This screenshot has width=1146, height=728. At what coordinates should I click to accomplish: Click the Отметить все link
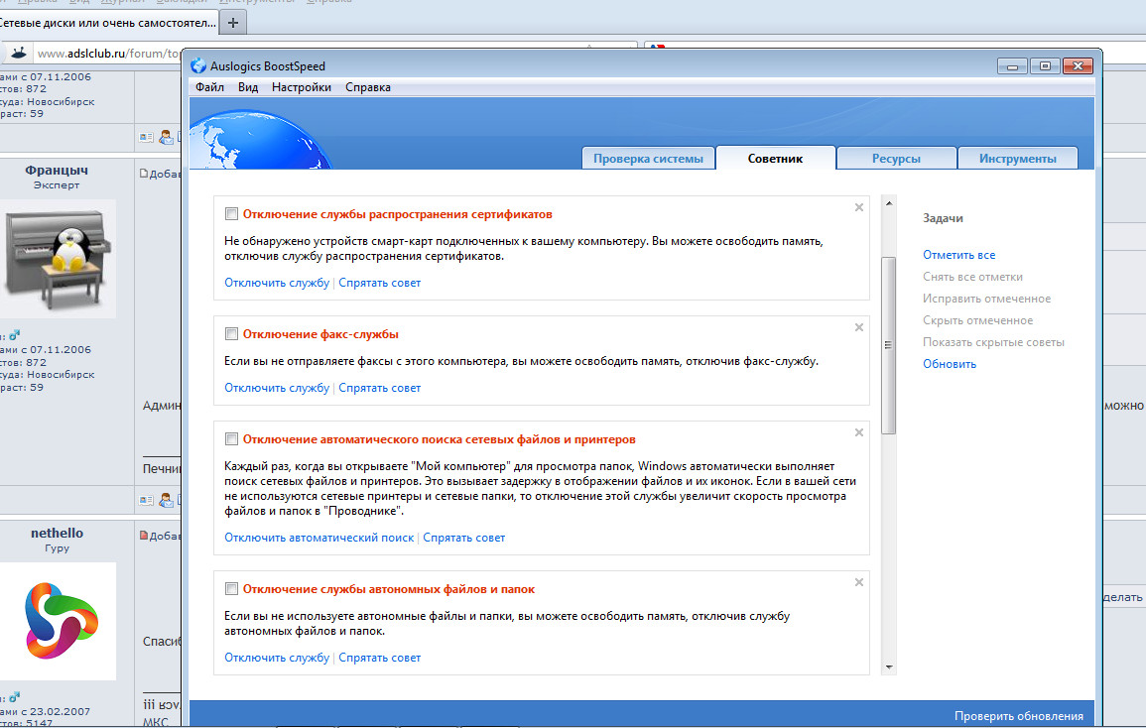pos(958,255)
